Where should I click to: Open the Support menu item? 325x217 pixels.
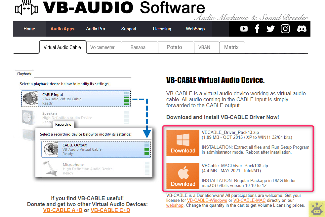129,29
